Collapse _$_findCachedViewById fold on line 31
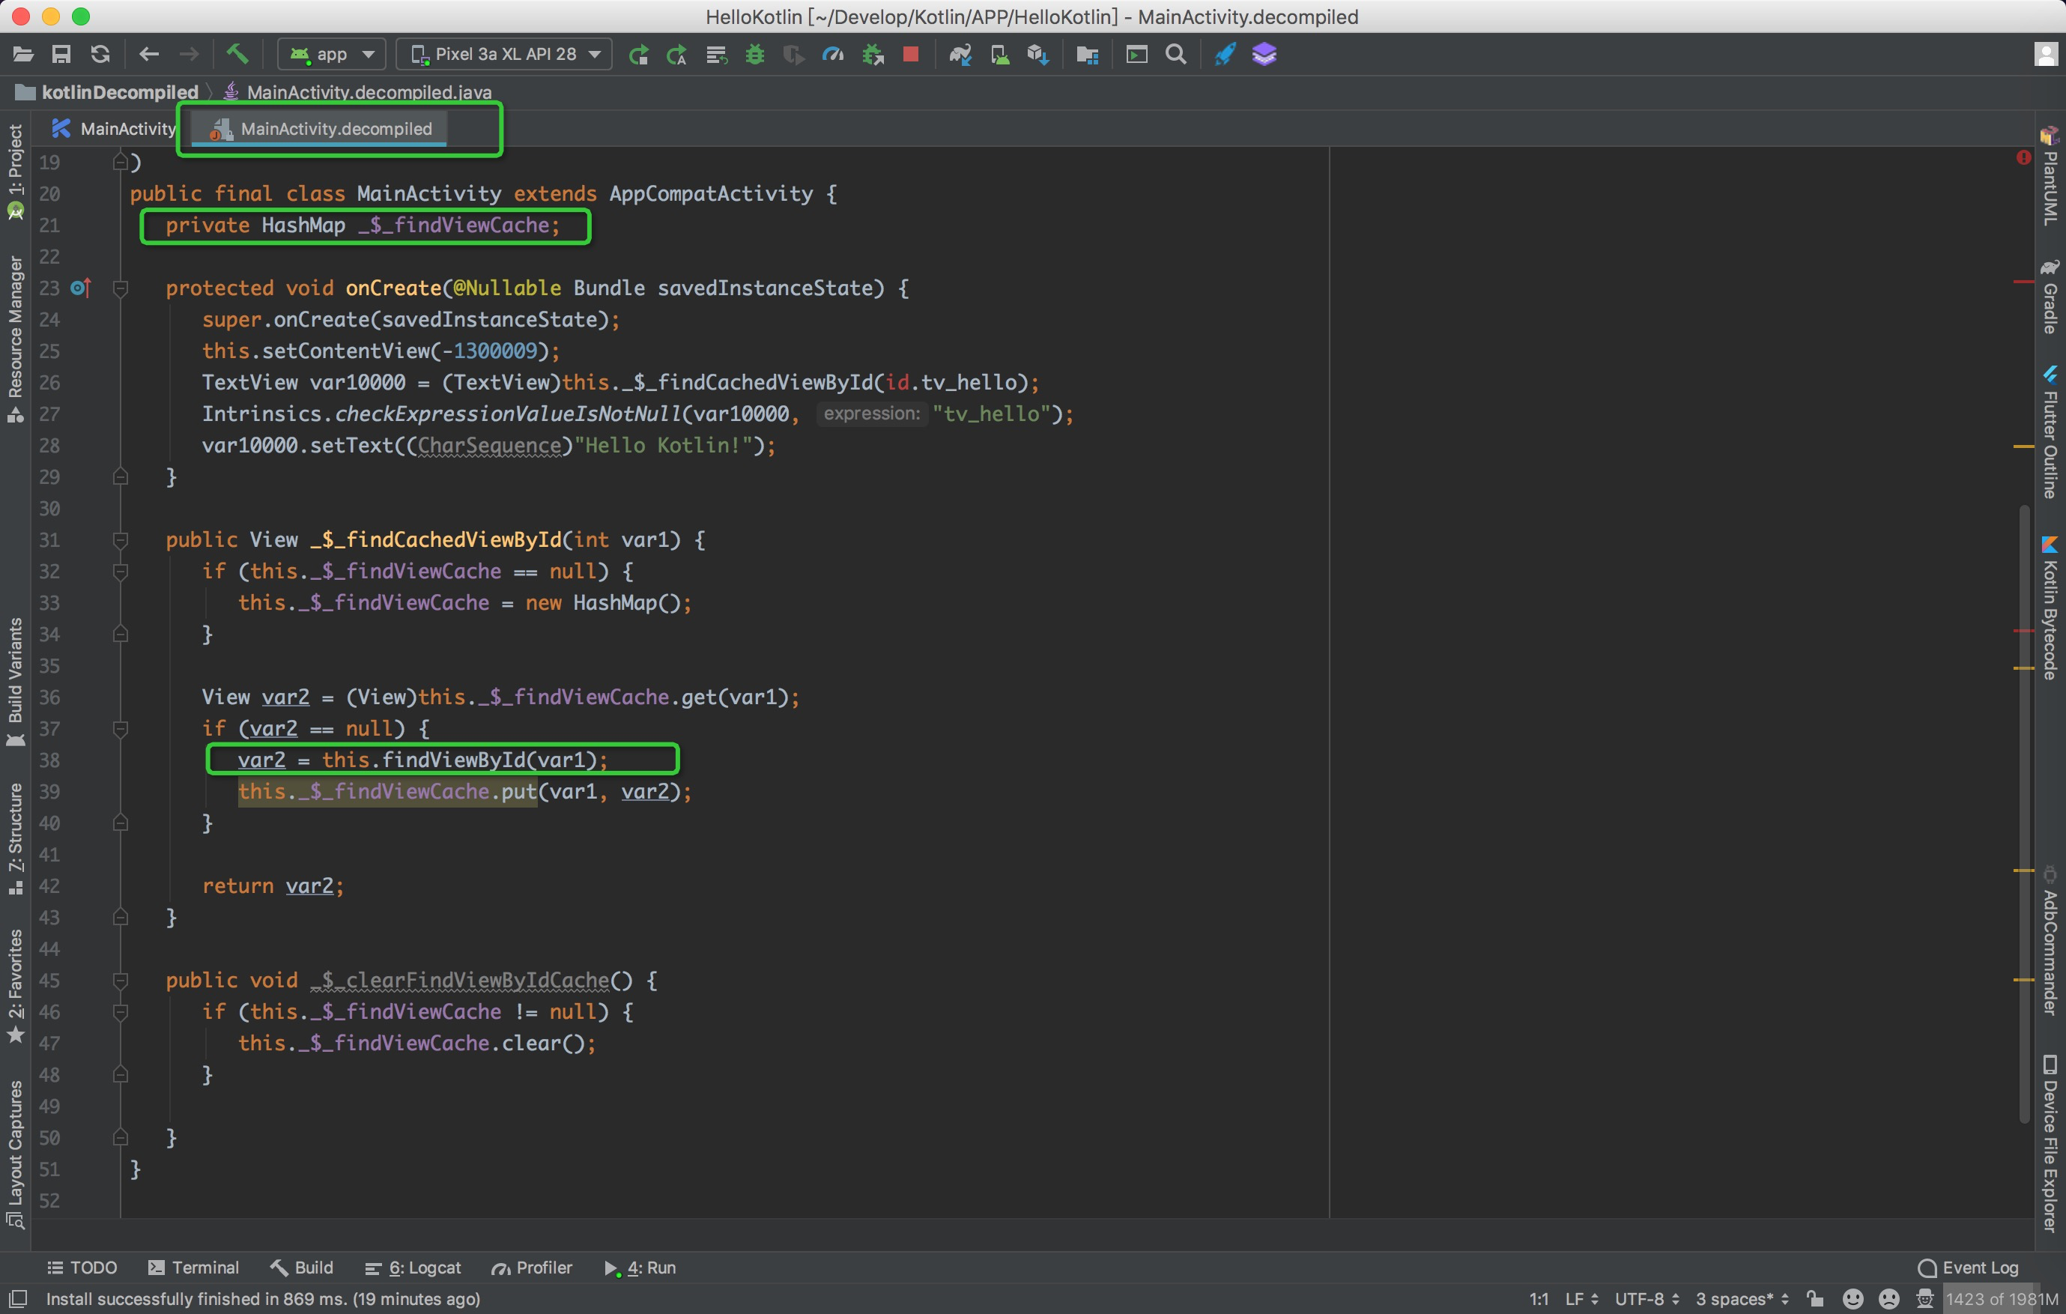Screen dimensions: 2066x1314 coord(121,540)
